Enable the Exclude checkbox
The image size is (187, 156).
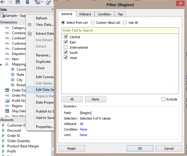click(163, 99)
